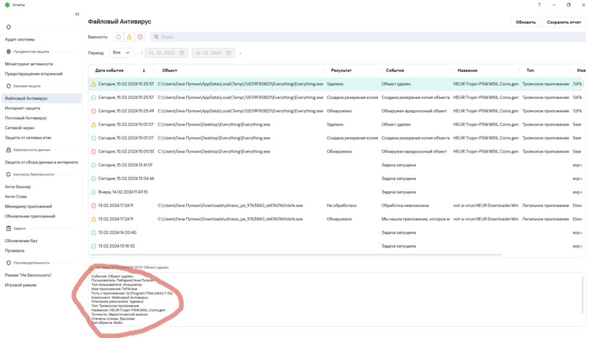Select info icon of 13:41:01 row
591x338 pixels.
point(93,165)
